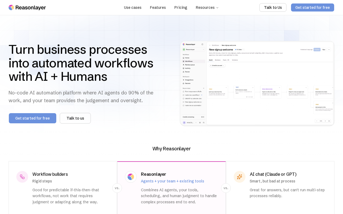Click the Publish button in preview
The height and width of the screenshot is (214, 343).
(317, 49)
